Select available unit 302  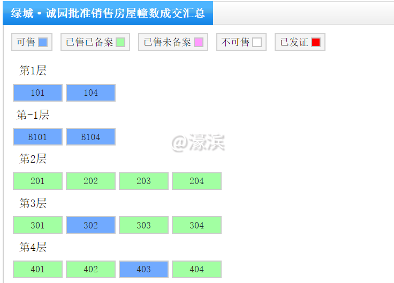[x=90, y=225]
